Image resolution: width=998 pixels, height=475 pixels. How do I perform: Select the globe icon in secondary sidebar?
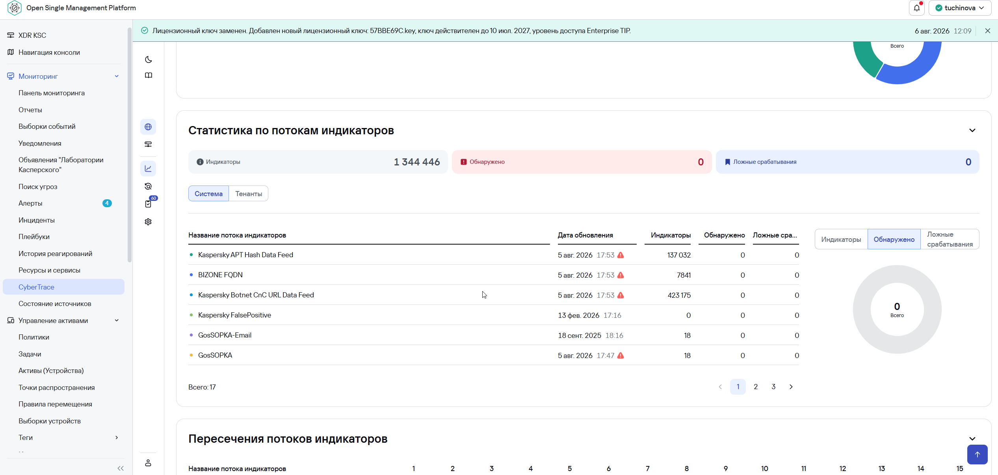click(148, 127)
